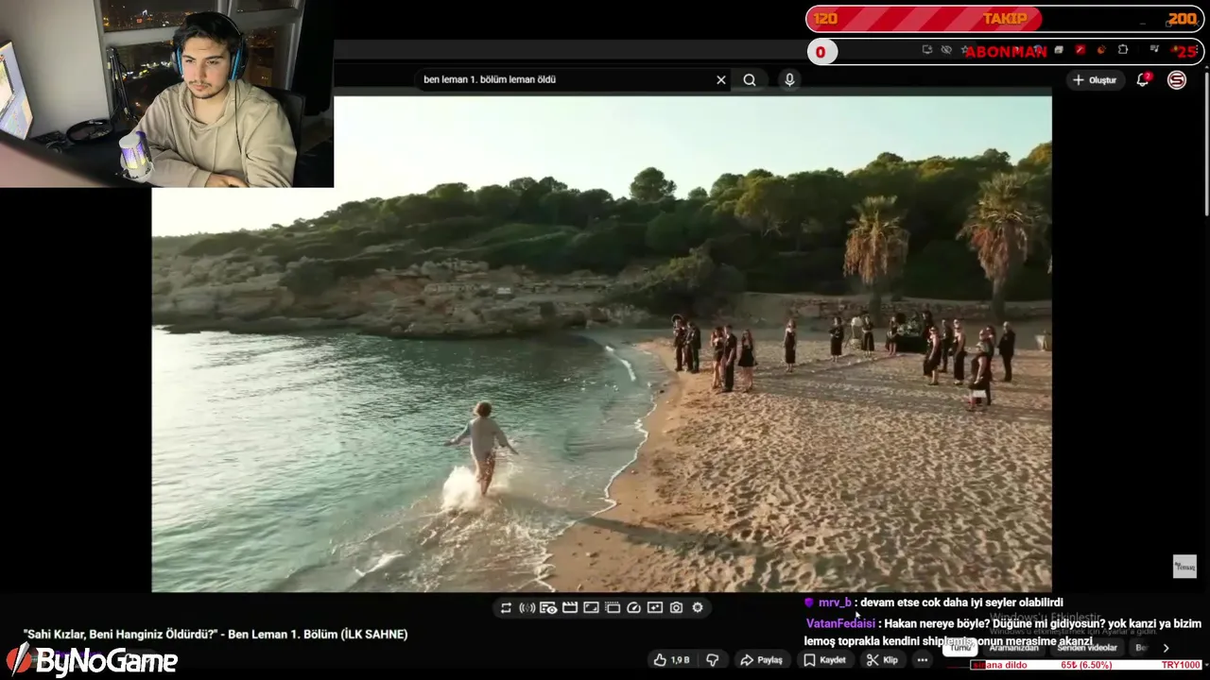Click the TAKIP follower goal bar
Image resolution: width=1210 pixels, height=680 pixels.
[x=1004, y=19]
